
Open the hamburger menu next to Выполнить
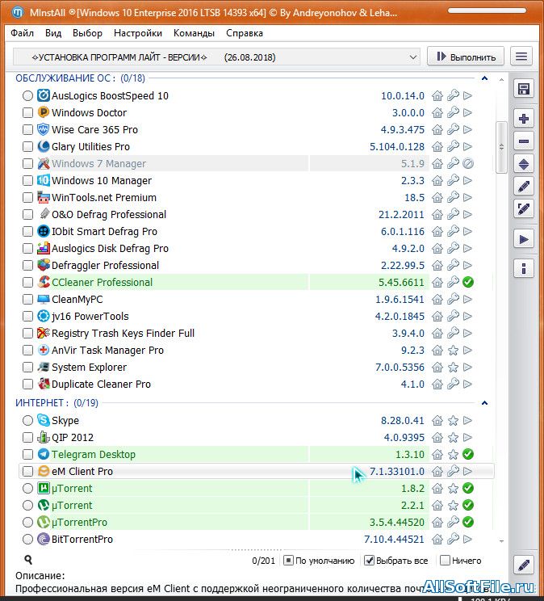pos(521,57)
